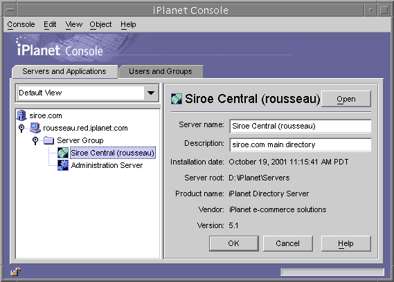Screen dimensions: 394x282
Task: Open the Console menu
Action: [21, 24]
